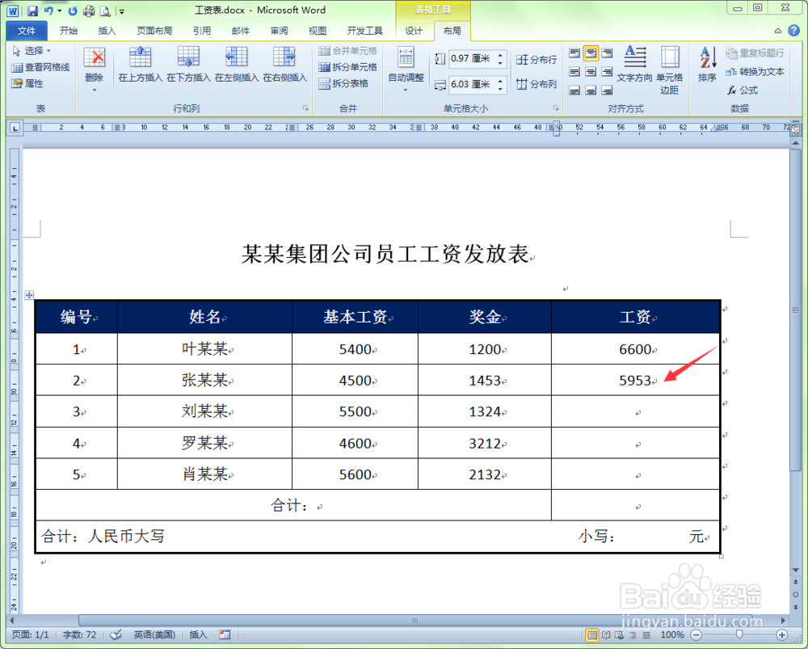The height and width of the screenshot is (649, 808).
Task: Click Convert to Text (转换为文本)
Action: [755, 72]
